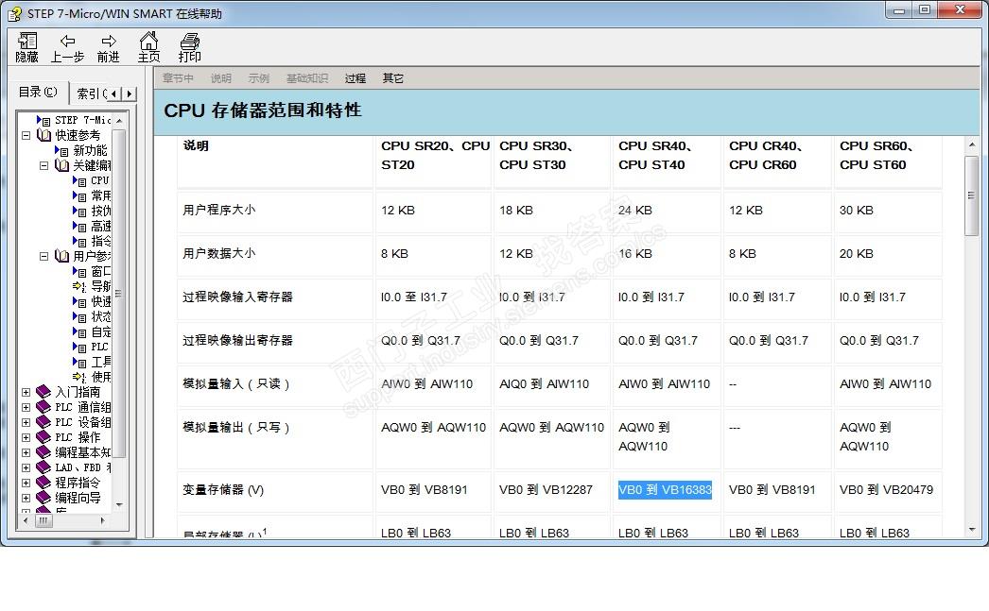Click the content pane vertical scrollbar thumb

(971, 195)
